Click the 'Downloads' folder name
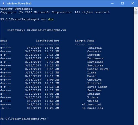Screen dimensions: 138x125 coord(95,62)
